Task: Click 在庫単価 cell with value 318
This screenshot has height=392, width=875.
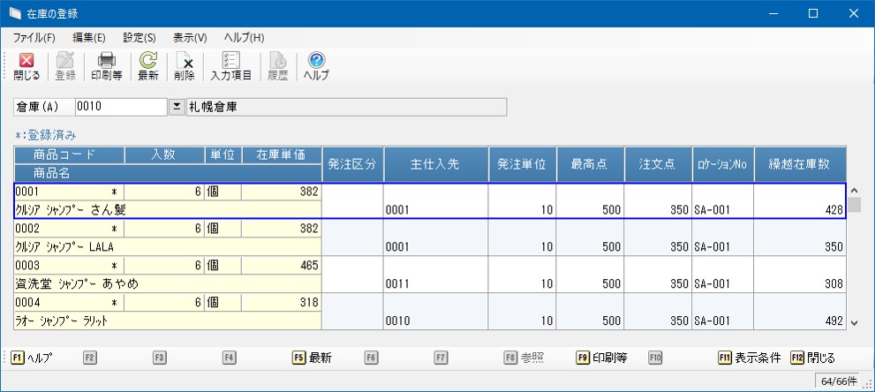Action: click(282, 302)
